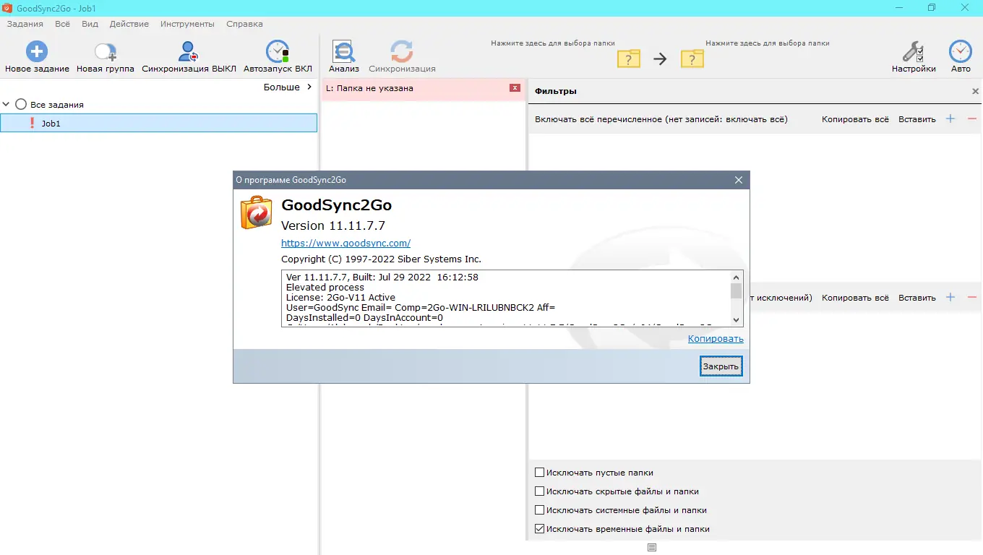
Task: Click the left 'Нажмите здесь для выбора папки' text
Action: click(553, 43)
